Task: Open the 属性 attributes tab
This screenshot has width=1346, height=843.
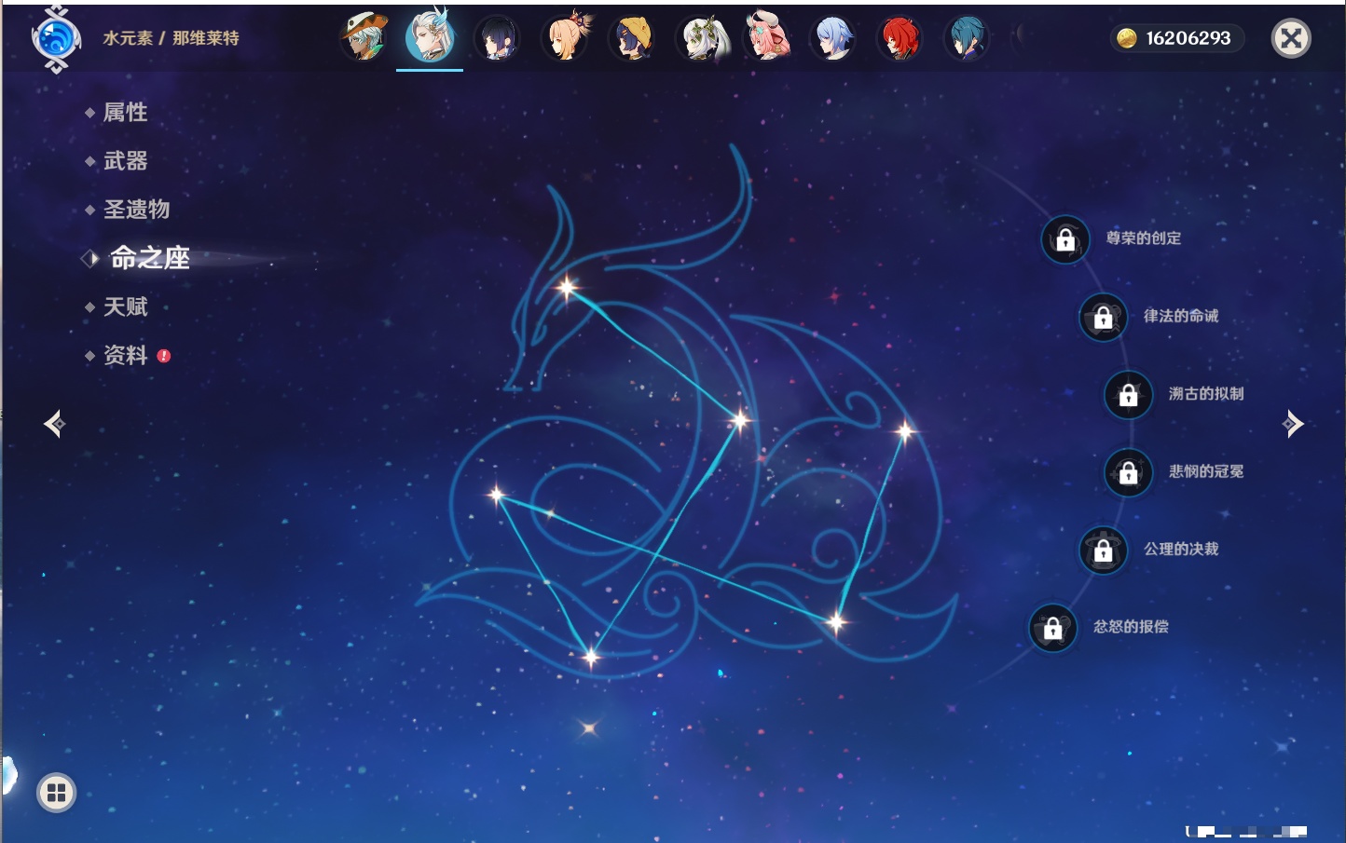Action: point(125,113)
